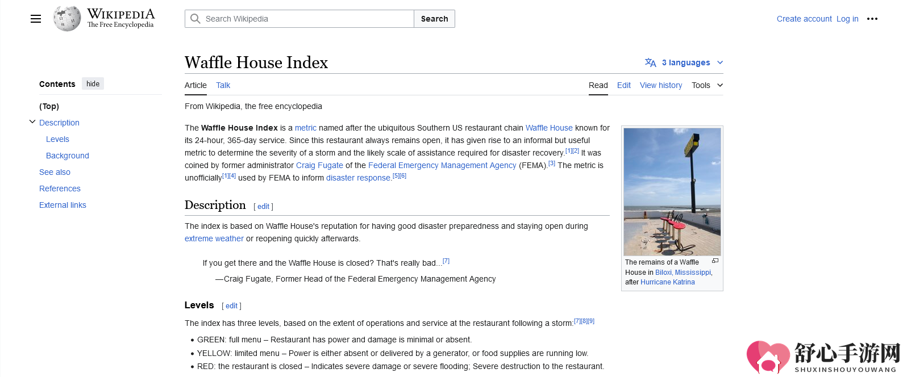
Task: Click the RED: restaurant is closed item
Action: [x=401, y=366]
